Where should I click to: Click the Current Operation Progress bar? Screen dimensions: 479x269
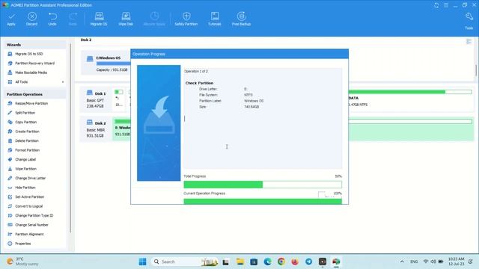pyautogui.click(x=263, y=201)
